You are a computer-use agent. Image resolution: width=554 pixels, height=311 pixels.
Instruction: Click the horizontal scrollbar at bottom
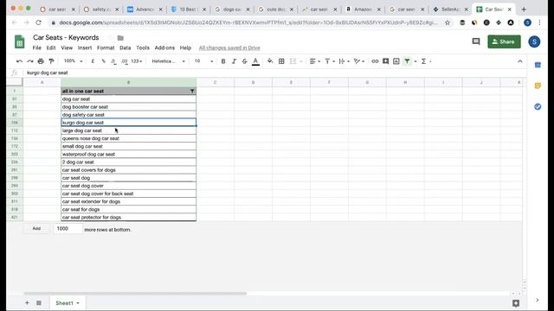[135, 294]
